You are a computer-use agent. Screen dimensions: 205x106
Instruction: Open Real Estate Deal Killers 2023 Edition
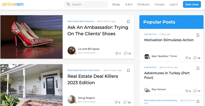[x=93, y=79]
